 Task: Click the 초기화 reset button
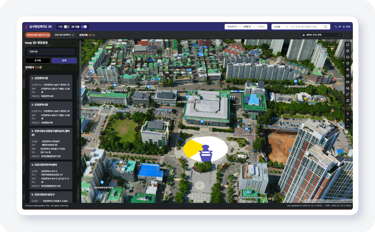[37, 61]
